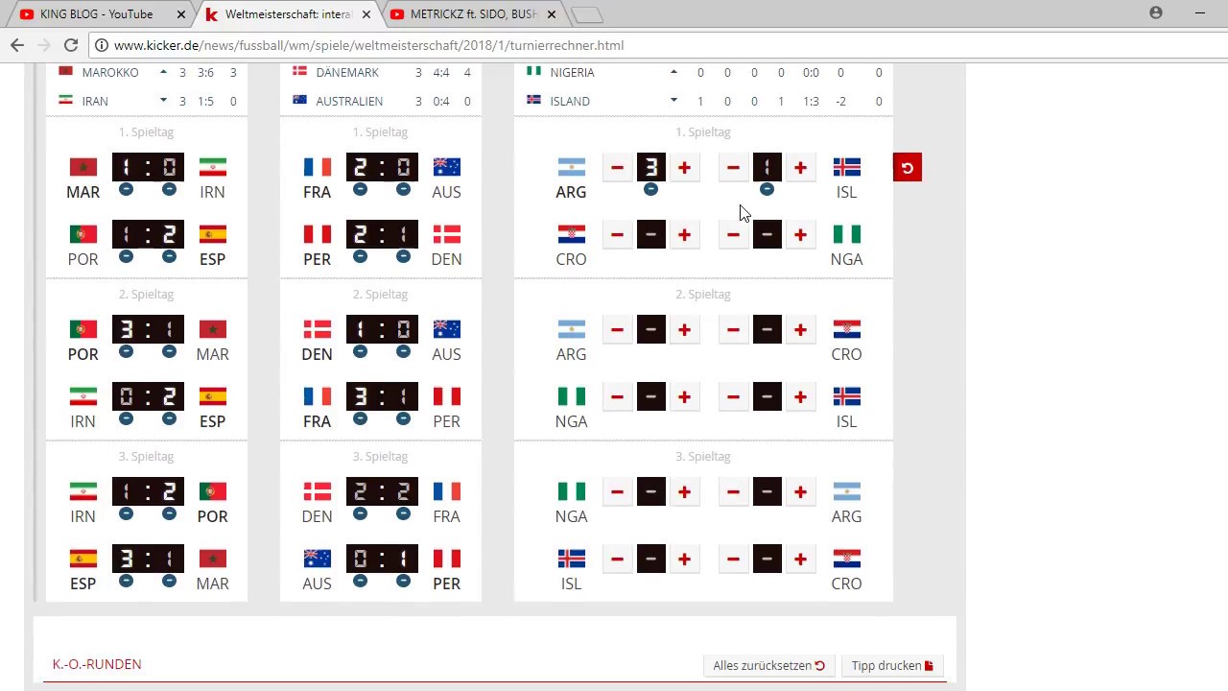1228x691 pixels.
Task: Decrease Iceland's goals against Croatia, matchday 3
Action: (x=617, y=559)
